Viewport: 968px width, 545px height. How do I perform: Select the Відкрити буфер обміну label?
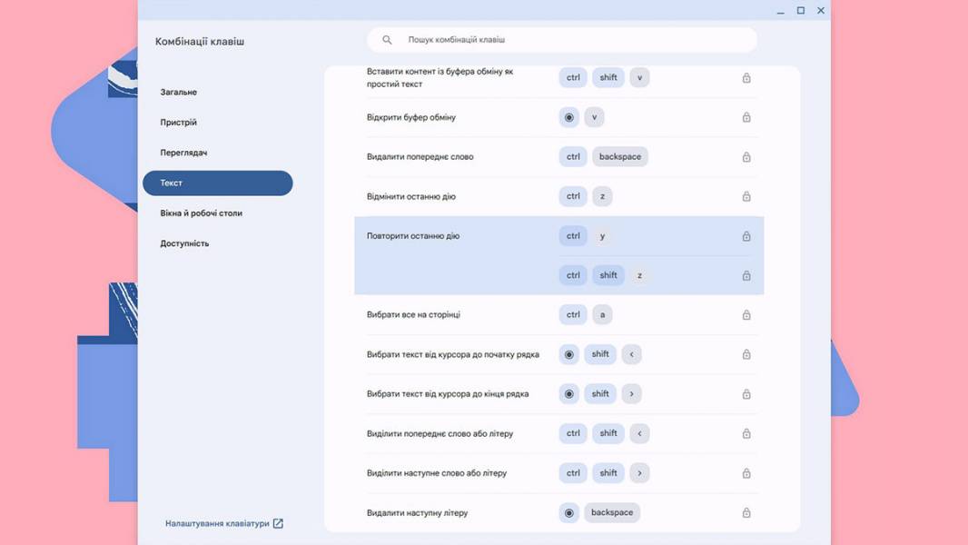[x=411, y=117]
